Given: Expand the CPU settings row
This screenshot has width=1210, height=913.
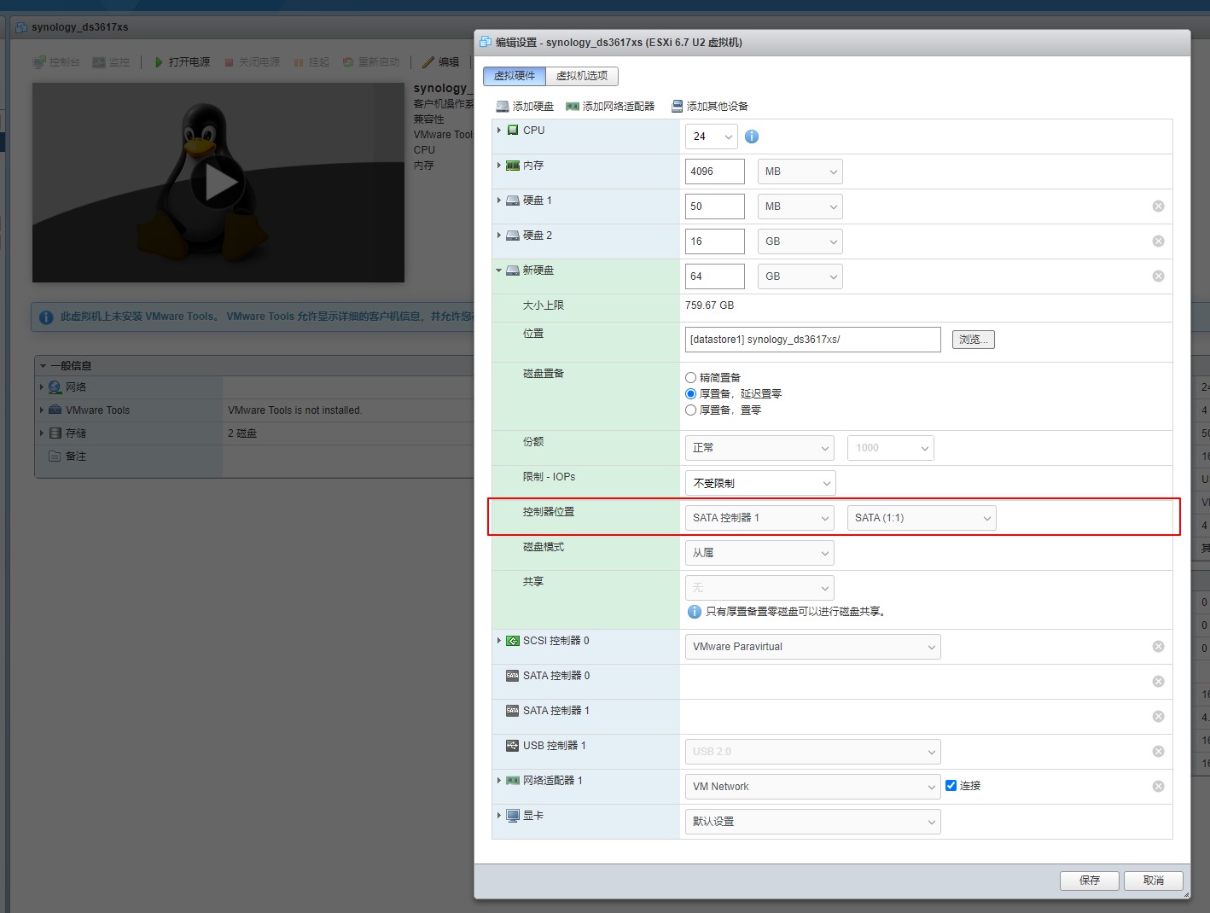Looking at the screenshot, I should coord(499,131).
